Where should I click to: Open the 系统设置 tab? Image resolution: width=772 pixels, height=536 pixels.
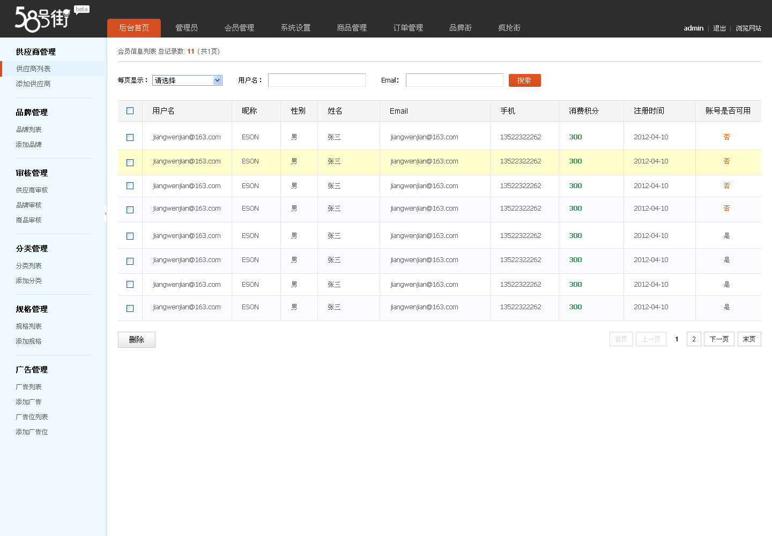(295, 28)
